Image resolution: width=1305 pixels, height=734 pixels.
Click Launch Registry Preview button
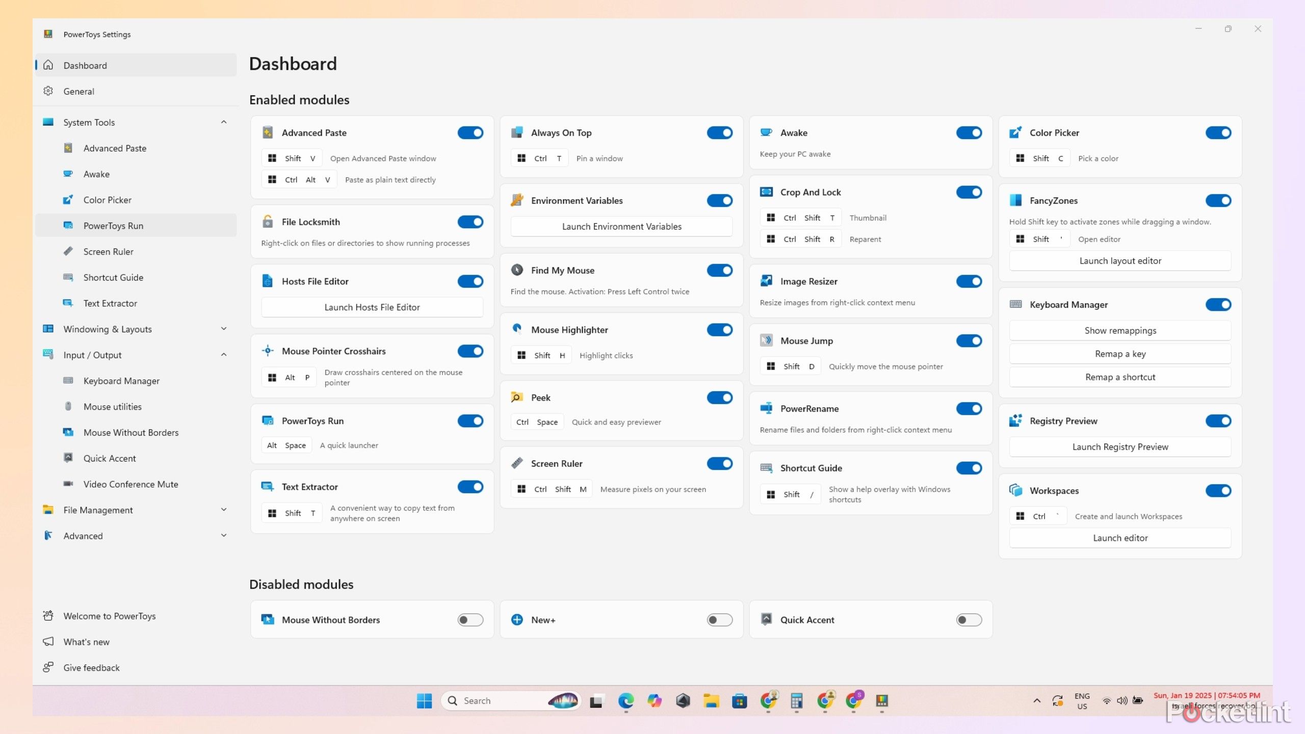point(1120,447)
